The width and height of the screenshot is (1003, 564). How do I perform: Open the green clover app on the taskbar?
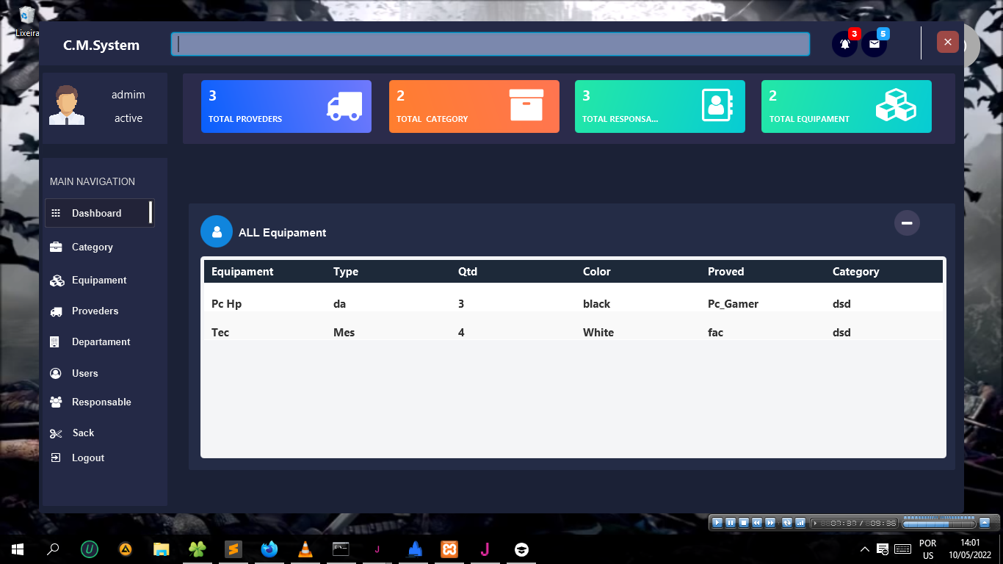tap(198, 549)
